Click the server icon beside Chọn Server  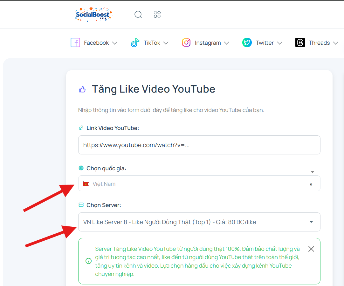81,205
